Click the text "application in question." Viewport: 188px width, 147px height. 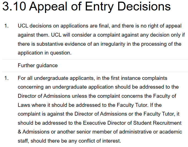coord(44,53)
